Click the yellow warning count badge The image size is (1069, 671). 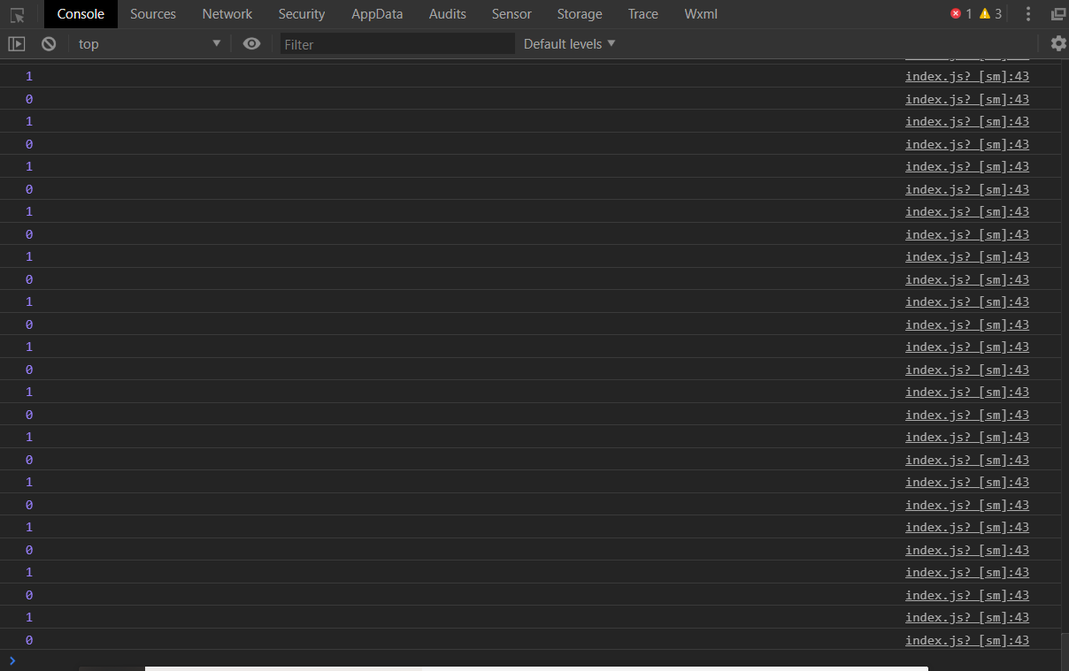[x=990, y=14]
